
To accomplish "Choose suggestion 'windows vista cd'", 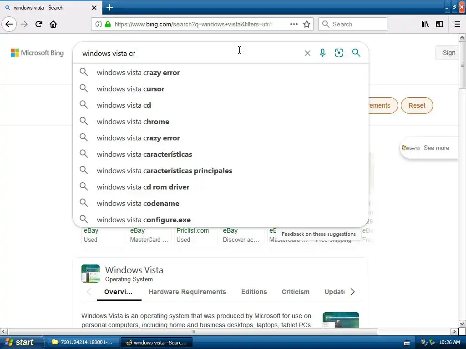I will (221, 105).
